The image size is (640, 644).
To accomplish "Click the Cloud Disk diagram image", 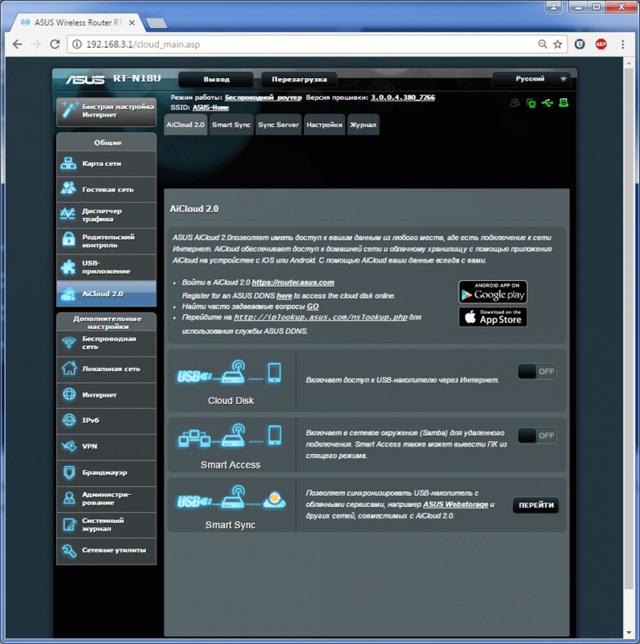I will (x=230, y=373).
